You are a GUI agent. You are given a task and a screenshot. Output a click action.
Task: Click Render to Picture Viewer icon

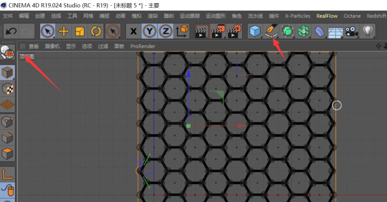click(x=218, y=31)
